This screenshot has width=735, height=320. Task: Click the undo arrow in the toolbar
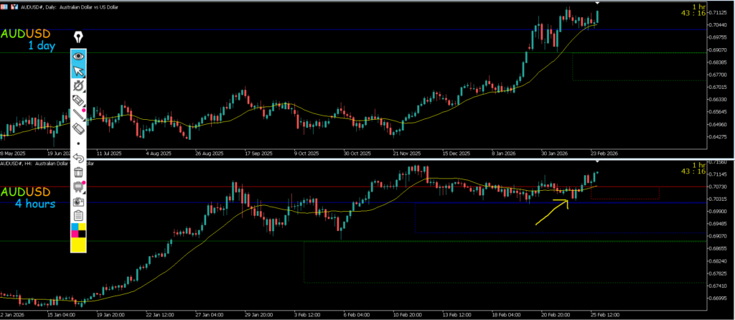[x=78, y=157]
